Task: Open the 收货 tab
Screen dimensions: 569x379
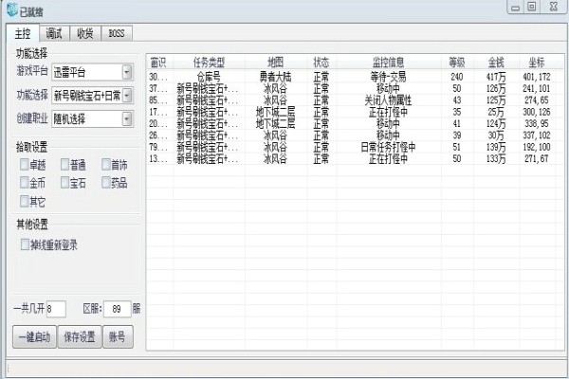Action: pos(85,34)
